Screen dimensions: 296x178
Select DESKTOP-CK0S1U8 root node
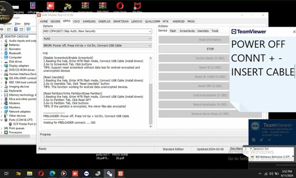(16, 36)
